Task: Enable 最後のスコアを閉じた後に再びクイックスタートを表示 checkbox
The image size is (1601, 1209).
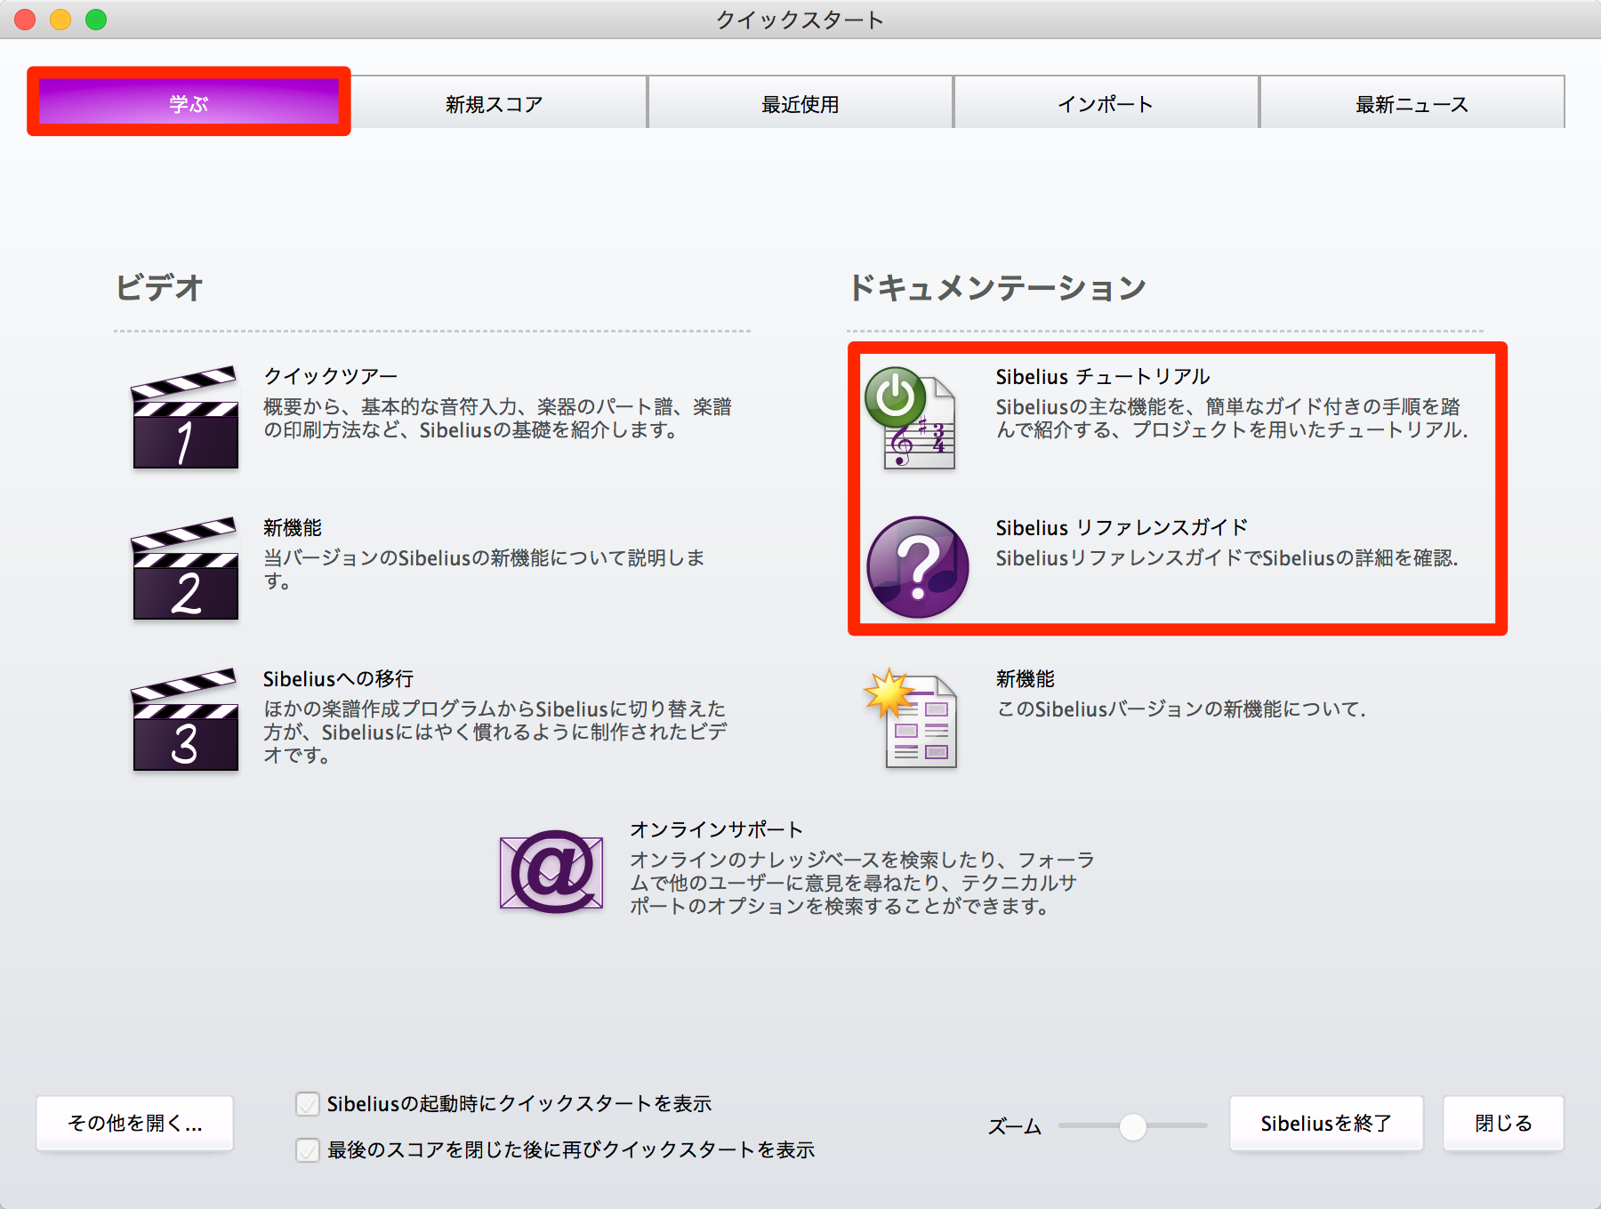Action: [x=308, y=1150]
